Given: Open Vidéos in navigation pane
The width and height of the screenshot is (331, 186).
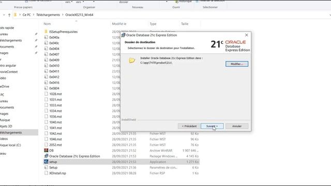Looking at the screenshot, I should (x=4, y=139).
